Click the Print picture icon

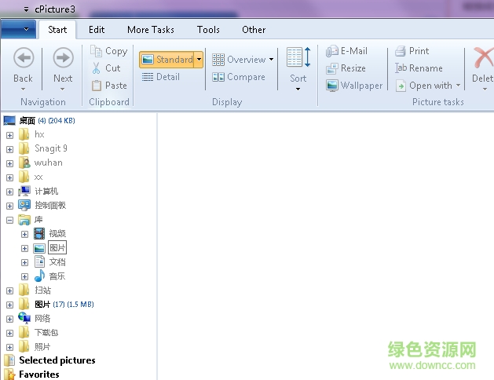click(401, 51)
